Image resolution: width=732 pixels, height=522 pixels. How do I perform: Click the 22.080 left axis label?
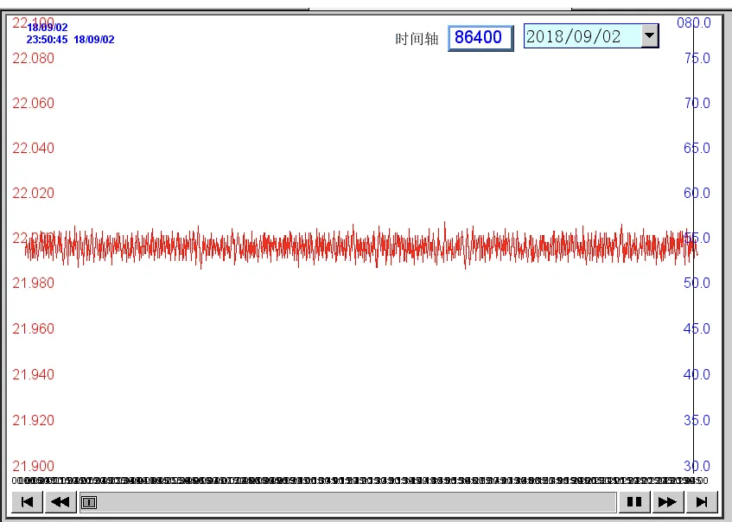(33, 59)
